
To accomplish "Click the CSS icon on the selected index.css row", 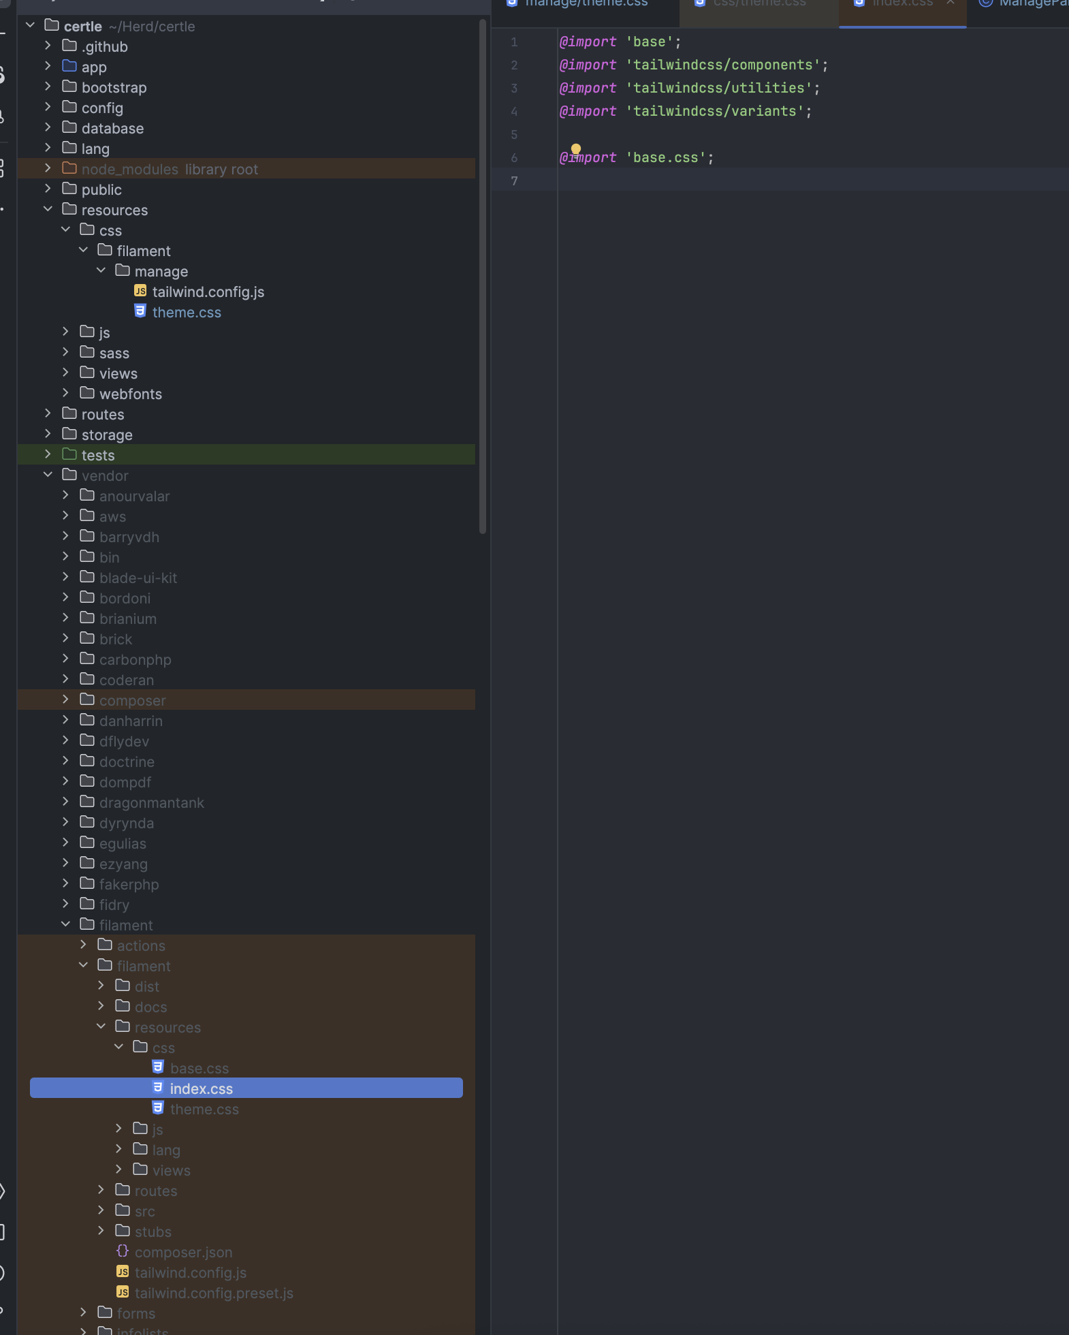I will tap(158, 1088).
